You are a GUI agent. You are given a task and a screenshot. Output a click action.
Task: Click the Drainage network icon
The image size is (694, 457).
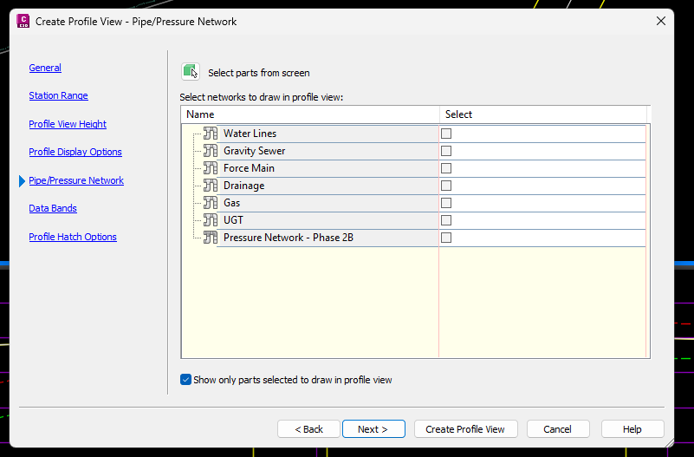(x=211, y=185)
